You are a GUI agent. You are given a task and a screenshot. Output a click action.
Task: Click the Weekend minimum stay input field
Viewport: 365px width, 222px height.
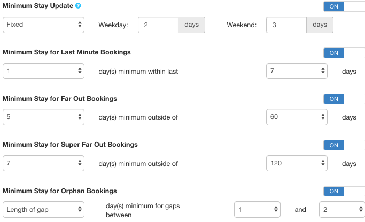pos(286,25)
